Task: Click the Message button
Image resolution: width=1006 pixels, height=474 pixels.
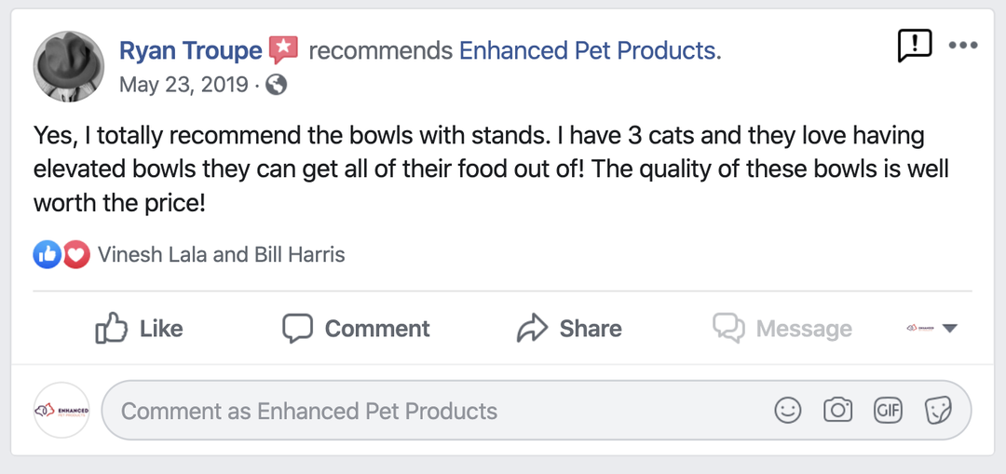Action: (782, 329)
